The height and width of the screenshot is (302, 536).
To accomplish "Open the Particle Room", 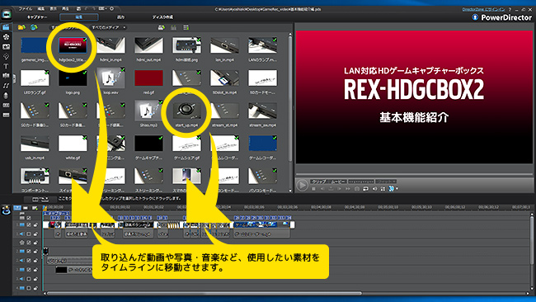I will 6,56.
